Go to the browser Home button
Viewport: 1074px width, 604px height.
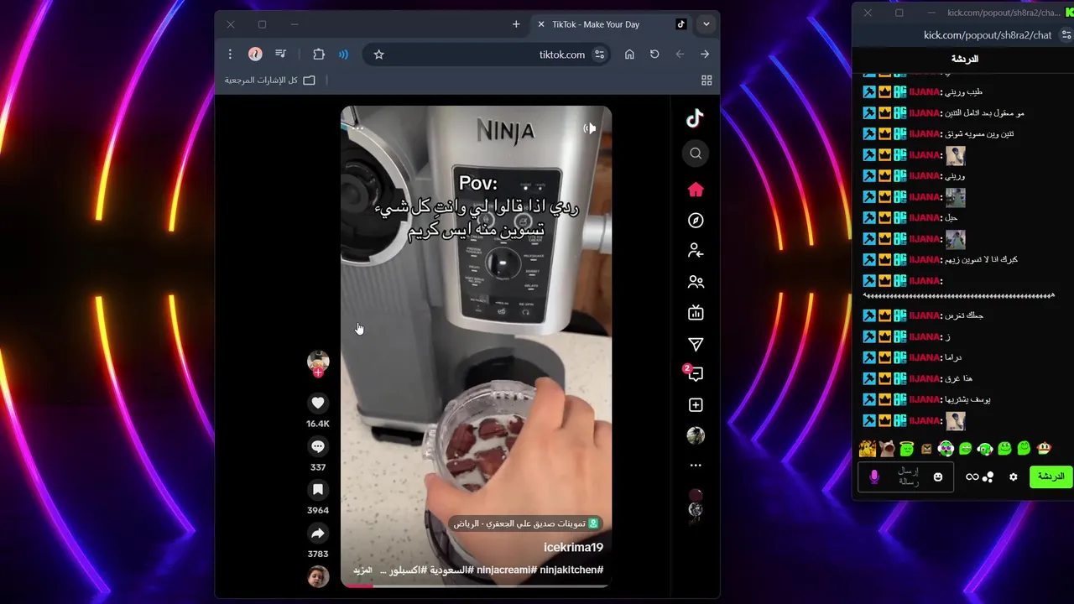[629, 54]
